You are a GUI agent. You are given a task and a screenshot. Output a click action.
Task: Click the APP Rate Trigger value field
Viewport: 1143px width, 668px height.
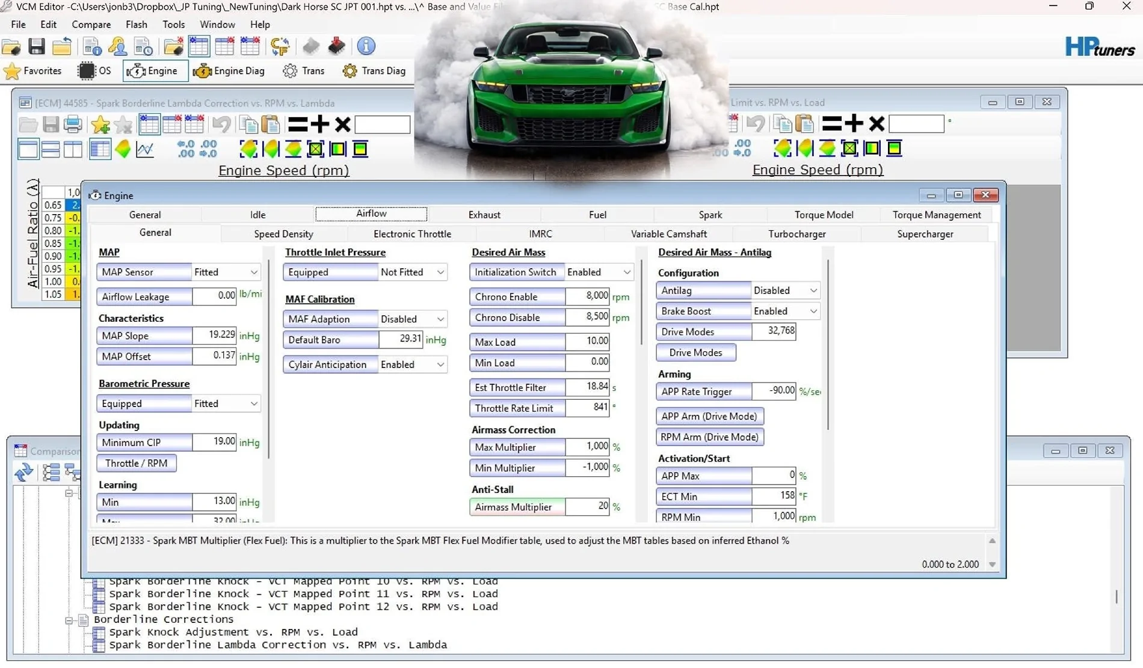click(774, 391)
